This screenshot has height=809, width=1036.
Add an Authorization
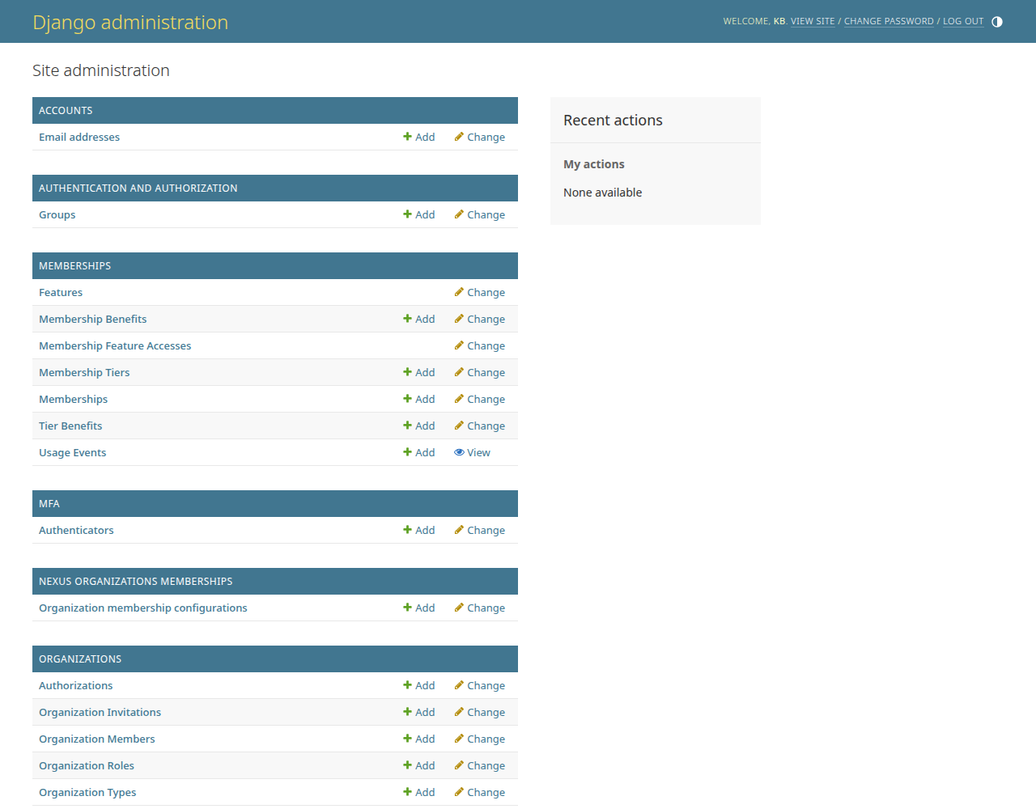(419, 685)
